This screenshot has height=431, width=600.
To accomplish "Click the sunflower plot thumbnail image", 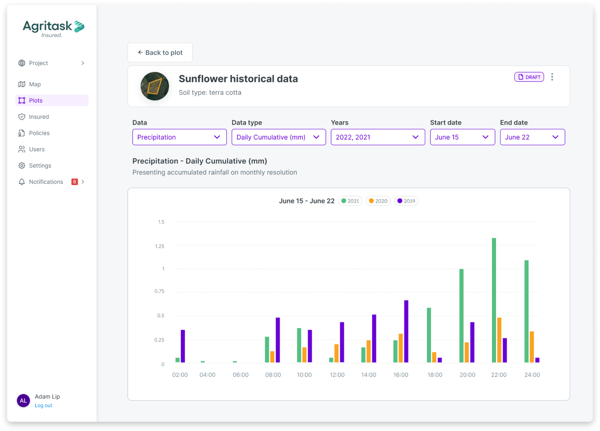I will (155, 86).
